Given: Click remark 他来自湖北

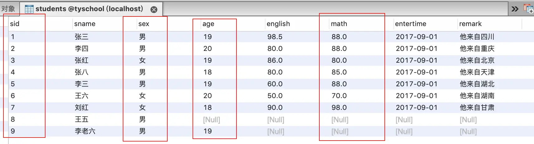Looking at the screenshot, I should [477, 84].
